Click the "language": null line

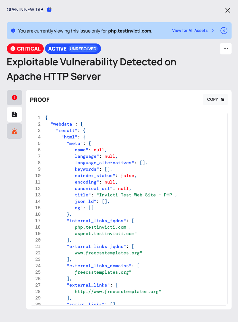coord(95,156)
